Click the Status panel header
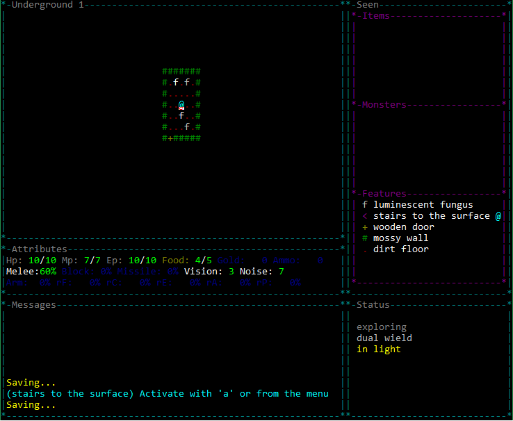The image size is (513, 421). click(x=373, y=305)
